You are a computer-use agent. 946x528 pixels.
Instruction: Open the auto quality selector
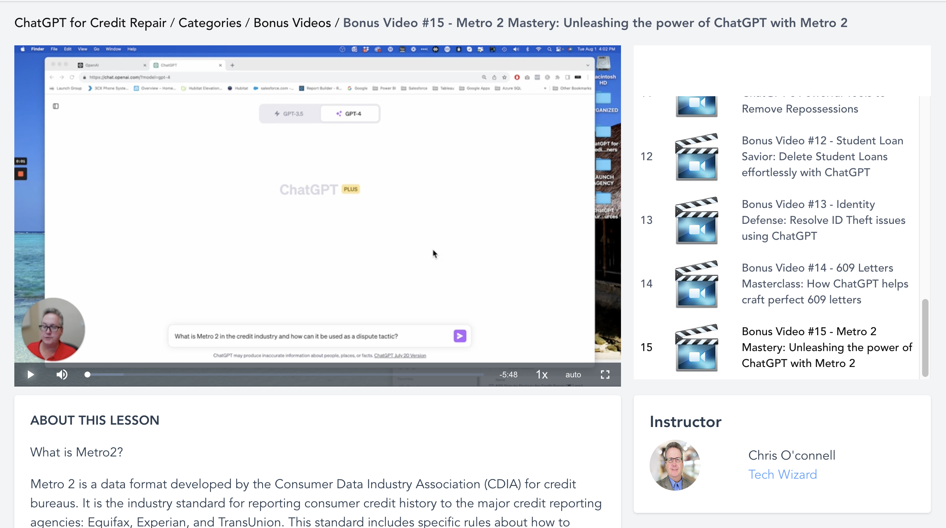coord(573,375)
